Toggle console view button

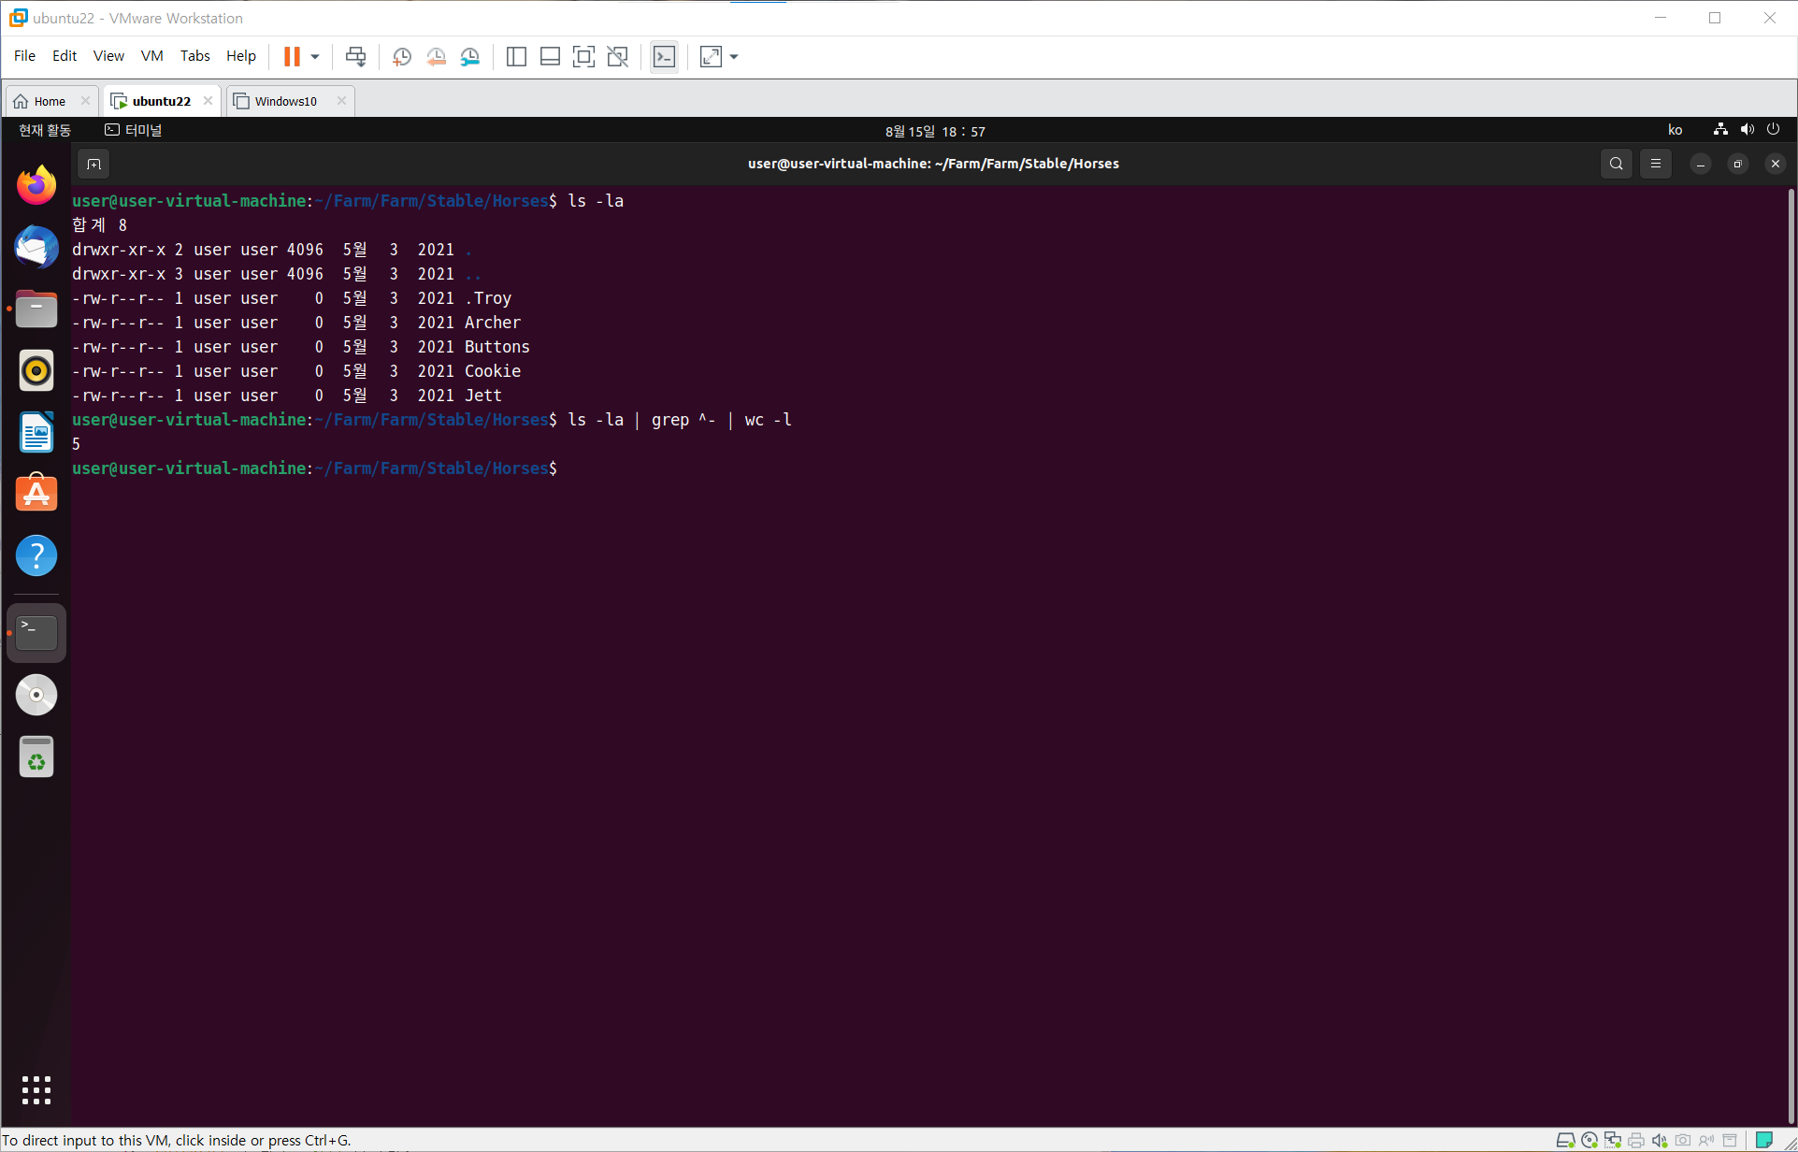[x=664, y=57]
